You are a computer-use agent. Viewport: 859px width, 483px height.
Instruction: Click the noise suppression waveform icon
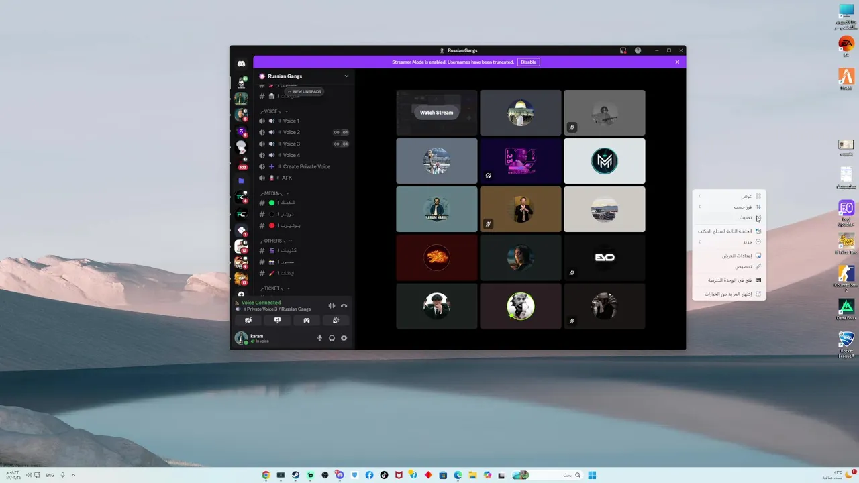pos(332,306)
